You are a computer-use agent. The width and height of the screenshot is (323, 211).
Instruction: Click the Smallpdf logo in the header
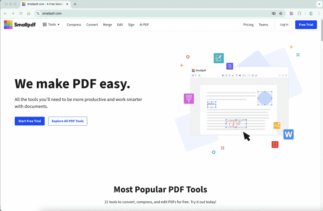pos(20,25)
